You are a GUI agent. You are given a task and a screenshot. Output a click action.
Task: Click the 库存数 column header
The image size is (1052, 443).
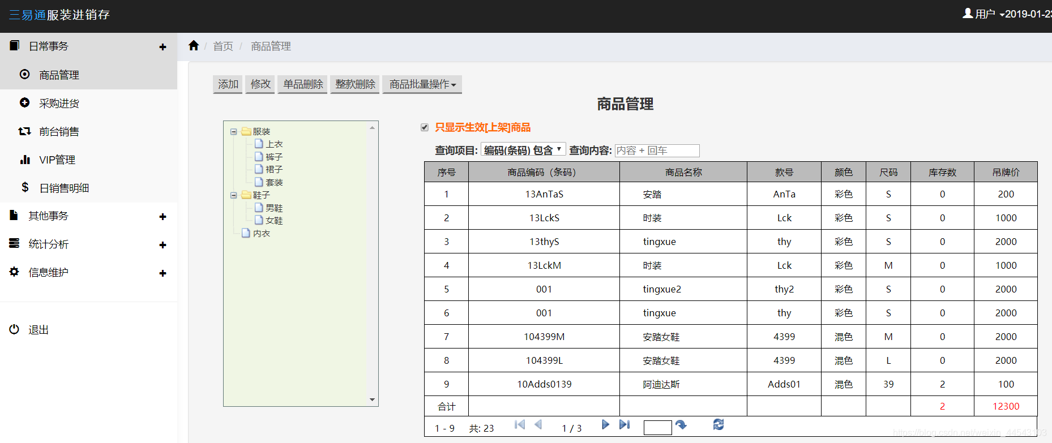942,172
